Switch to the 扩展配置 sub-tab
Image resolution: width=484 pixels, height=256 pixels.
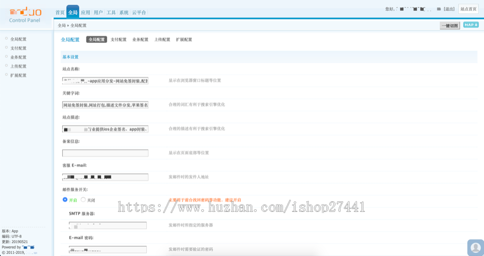184,39
